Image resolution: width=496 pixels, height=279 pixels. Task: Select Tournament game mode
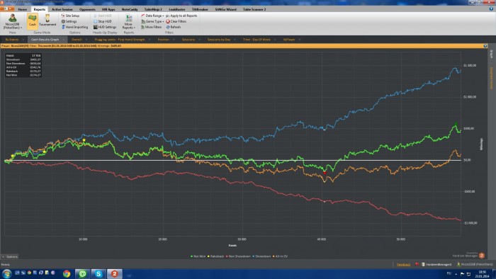coord(47,21)
